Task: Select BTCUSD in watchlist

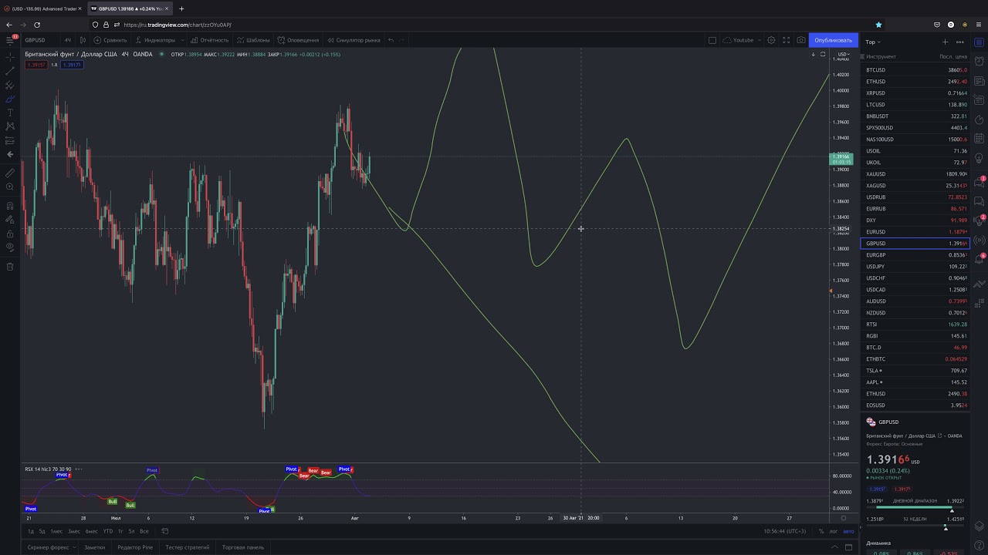Action: coord(915,70)
